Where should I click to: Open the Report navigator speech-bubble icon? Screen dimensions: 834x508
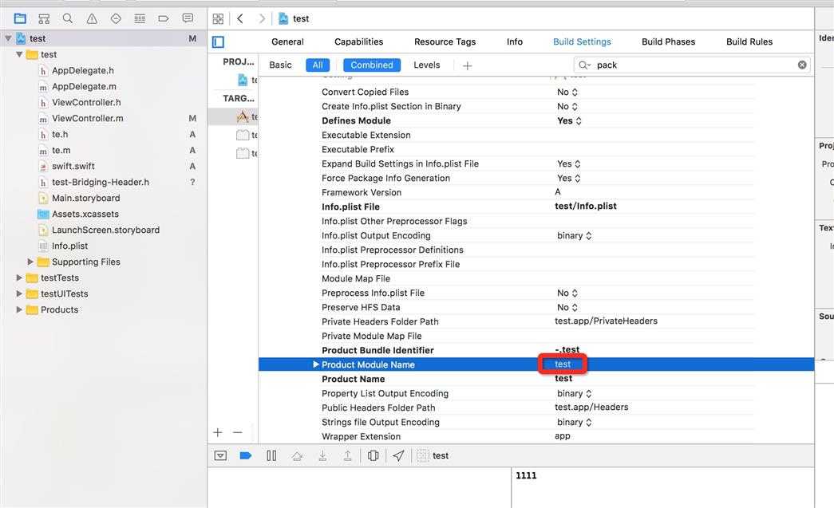click(x=188, y=18)
